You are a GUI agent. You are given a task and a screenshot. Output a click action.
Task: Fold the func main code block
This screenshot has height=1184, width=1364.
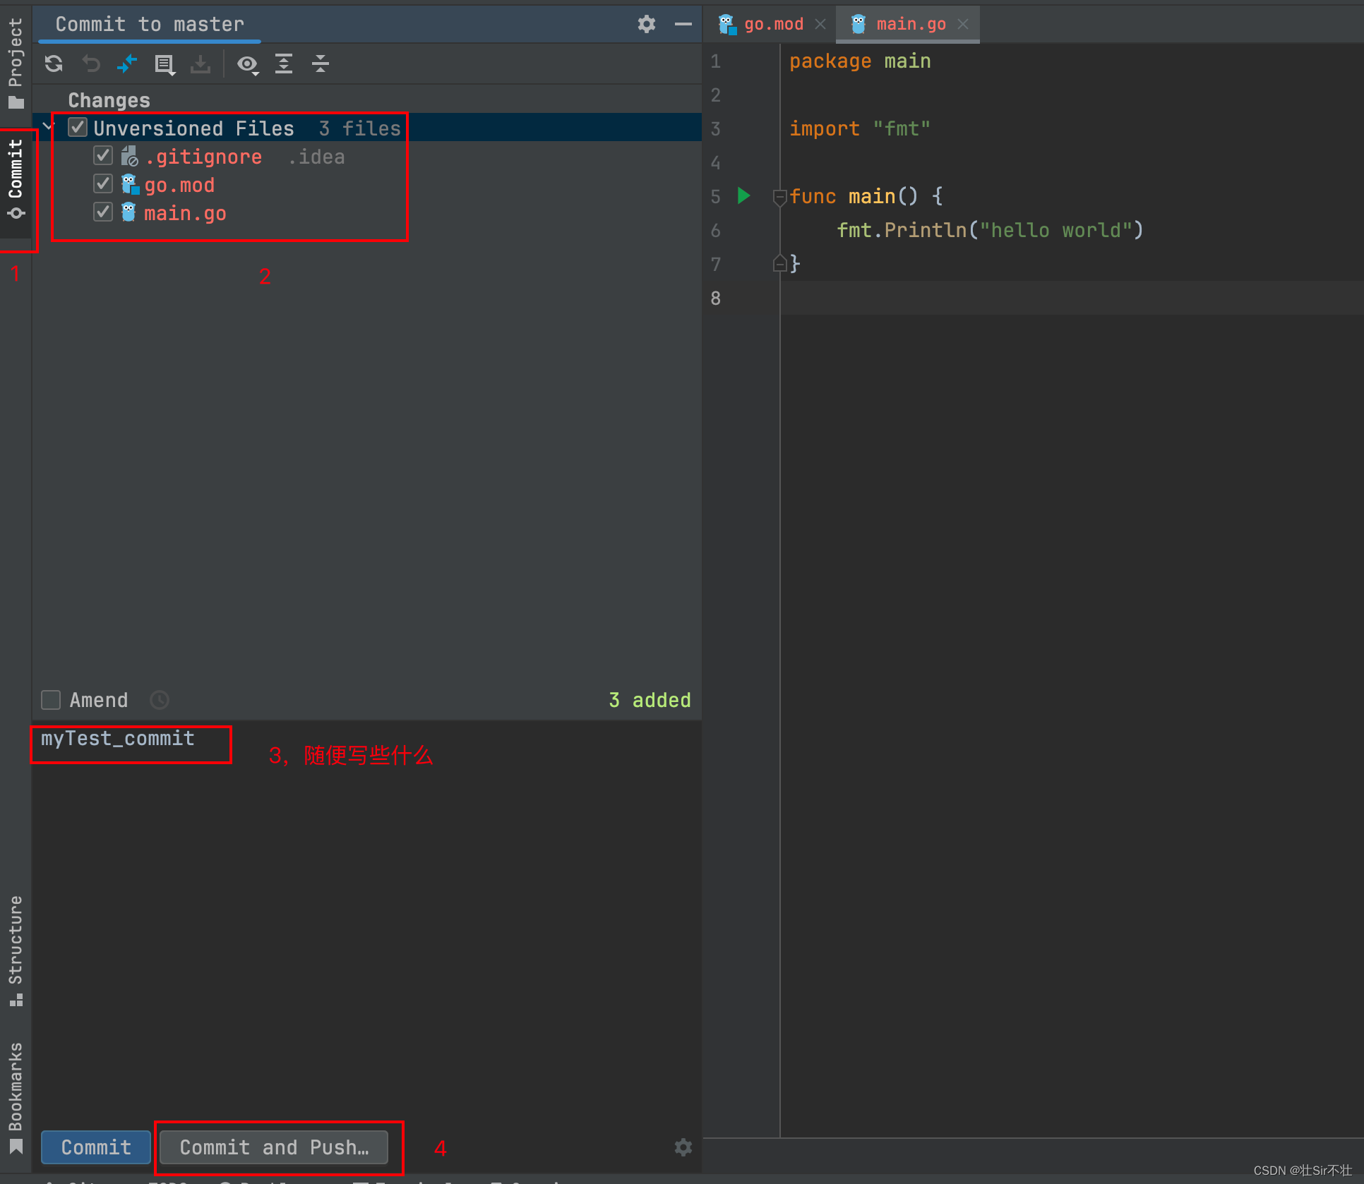(x=779, y=197)
